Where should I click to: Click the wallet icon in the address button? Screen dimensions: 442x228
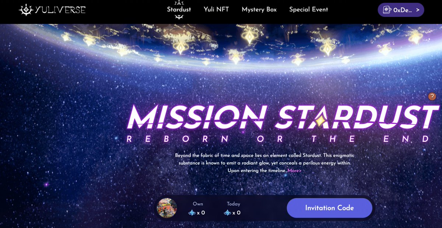pos(387,10)
